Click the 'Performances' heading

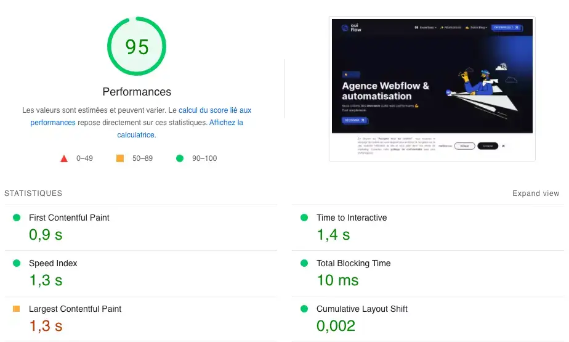137,92
